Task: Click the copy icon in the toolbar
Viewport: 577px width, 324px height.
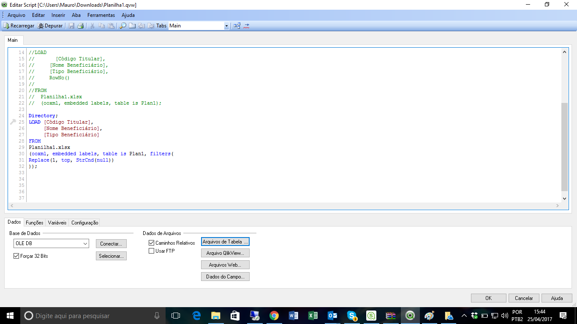Action: click(x=101, y=26)
